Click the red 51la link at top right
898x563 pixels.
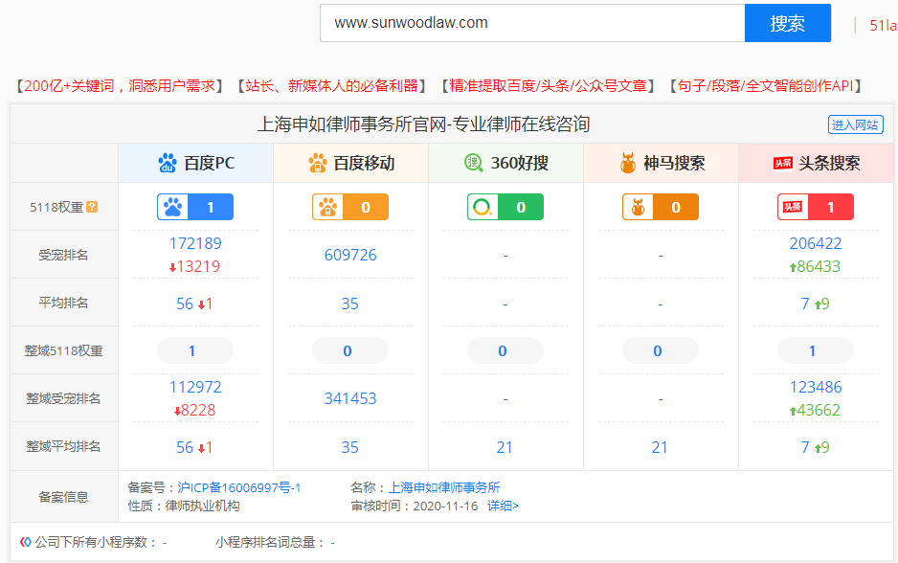(x=883, y=25)
